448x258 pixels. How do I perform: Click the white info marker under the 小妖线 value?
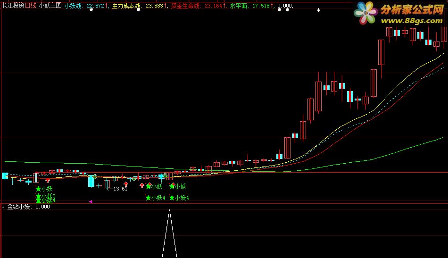click(91, 10)
